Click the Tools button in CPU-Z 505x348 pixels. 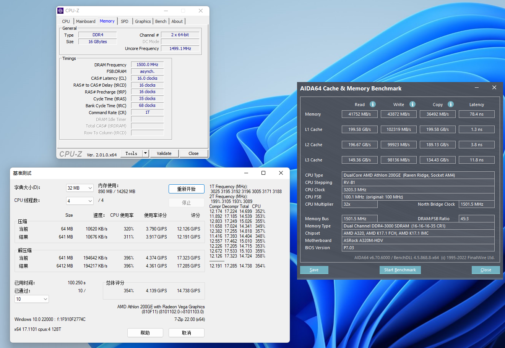point(131,153)
